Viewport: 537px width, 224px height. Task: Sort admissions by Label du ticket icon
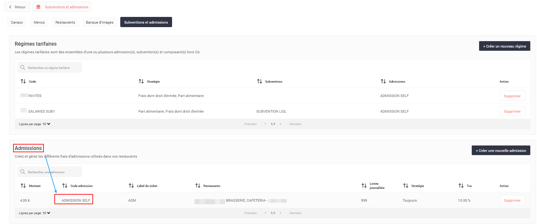(131, 186)
